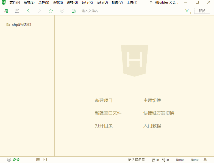
Task: Open the terminal icon in status bar
Action: point(45,160)
